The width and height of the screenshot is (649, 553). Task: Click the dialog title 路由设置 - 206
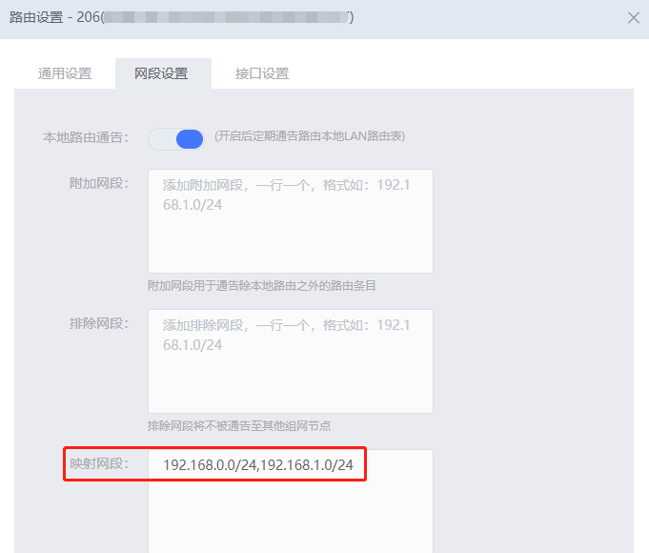[x=181, y=17]
